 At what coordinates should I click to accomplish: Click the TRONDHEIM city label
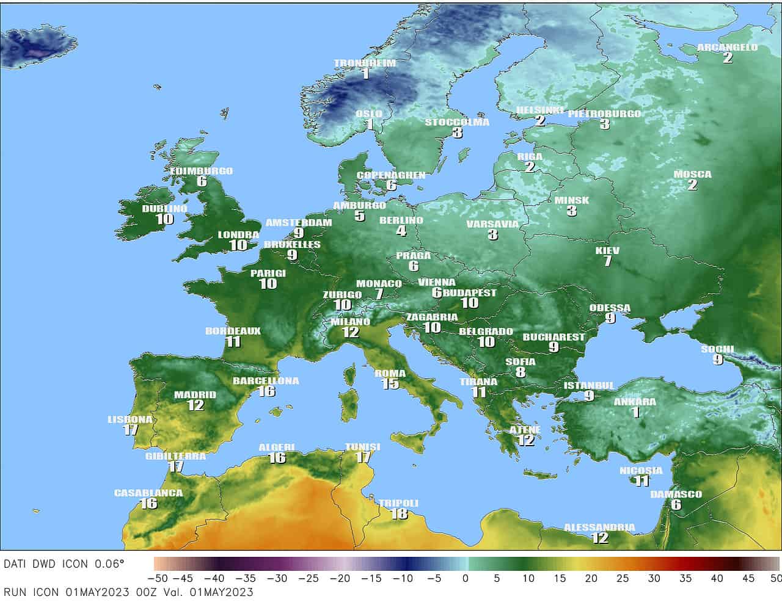365,63
